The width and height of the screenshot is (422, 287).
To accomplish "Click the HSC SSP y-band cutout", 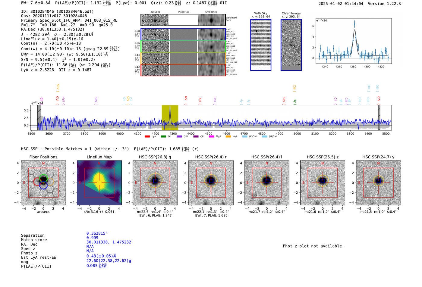I will coord(379,183).
